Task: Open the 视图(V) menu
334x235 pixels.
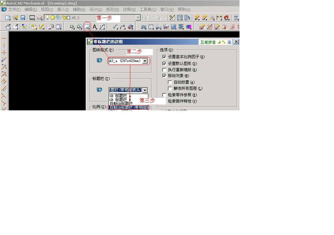Action: click(47, 9)
